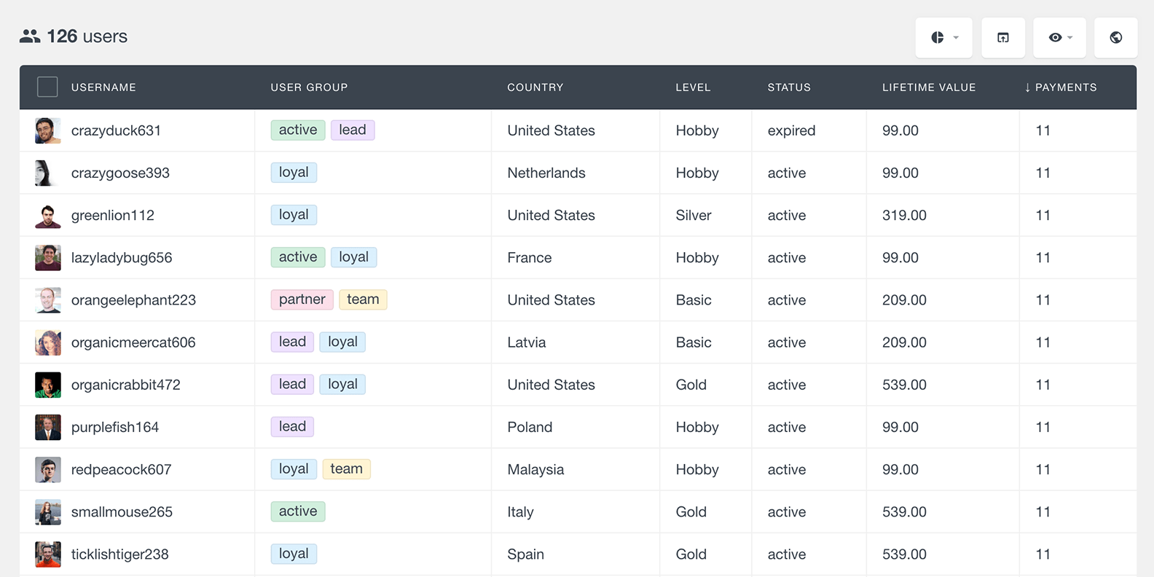Click the 'loyal' tag for crazygoose393
Screen dimensions: 1154x577
(x=294, y=172)
